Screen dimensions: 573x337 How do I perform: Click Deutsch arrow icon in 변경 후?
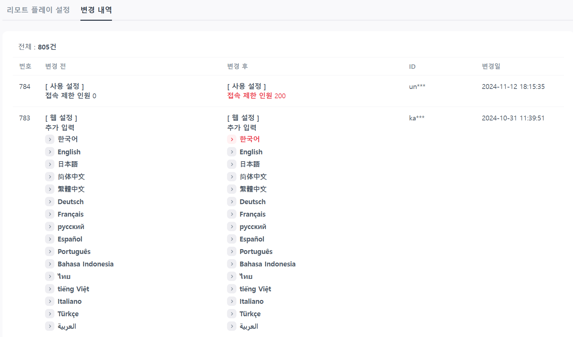[232, 202]
